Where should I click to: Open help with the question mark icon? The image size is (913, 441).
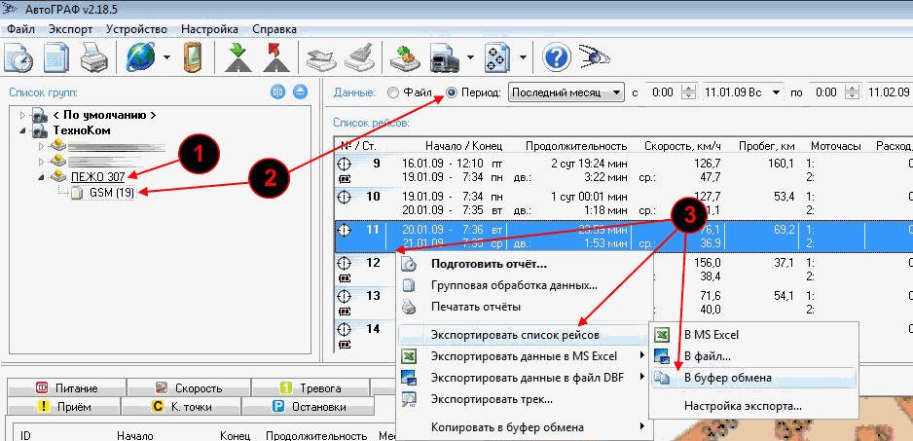[556, 57]
